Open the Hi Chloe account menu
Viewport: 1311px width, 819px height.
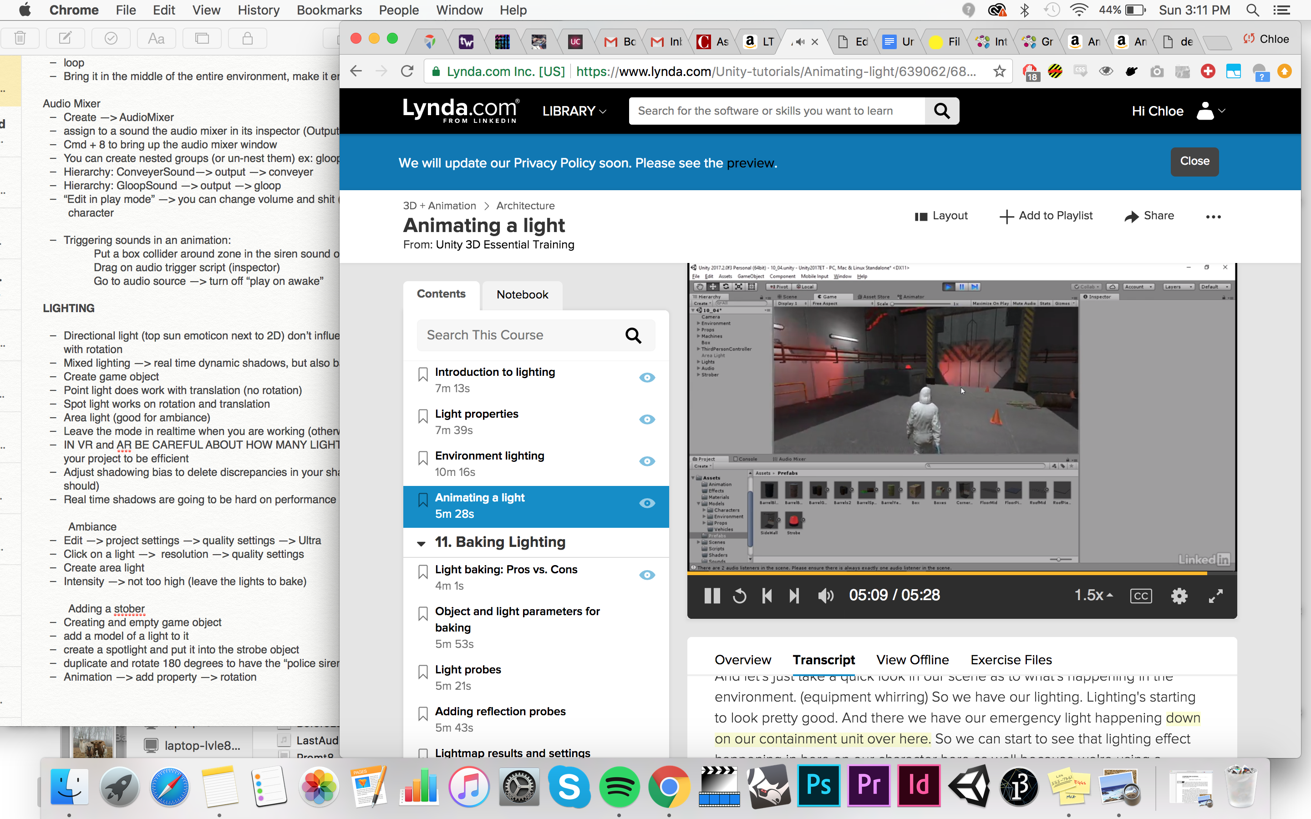[1178, 111]
